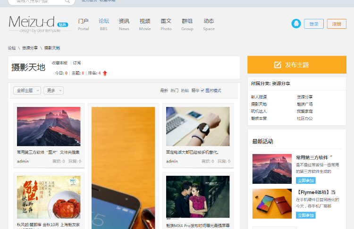Focus the search input field
Screen dimensions: 354x229
[x=37, y=1]
